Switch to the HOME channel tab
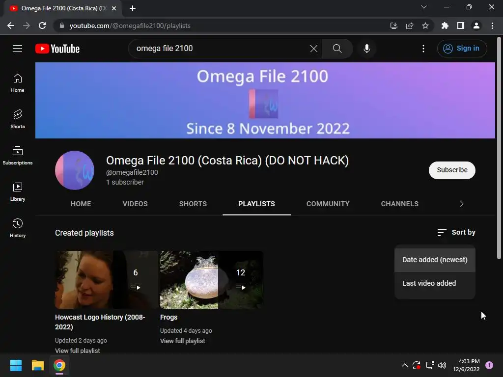The width and height of the screenshot is (503, 377). tap(81, 204)
